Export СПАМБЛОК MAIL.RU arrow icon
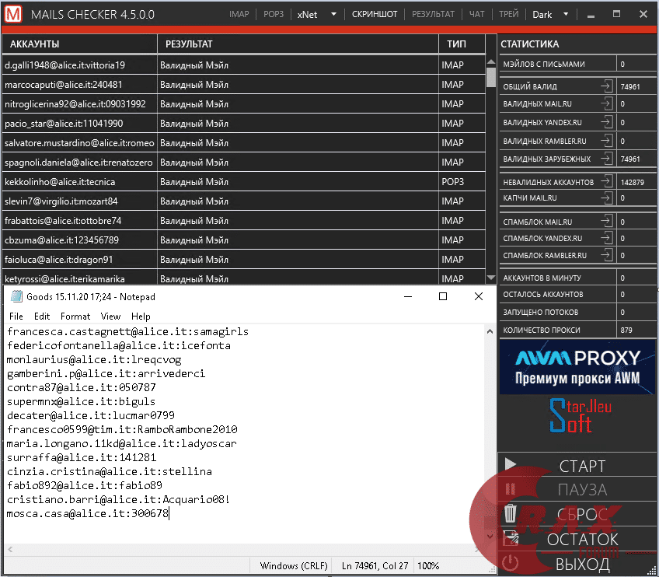This screenshot has height=577, width=659. pos(606,221)
